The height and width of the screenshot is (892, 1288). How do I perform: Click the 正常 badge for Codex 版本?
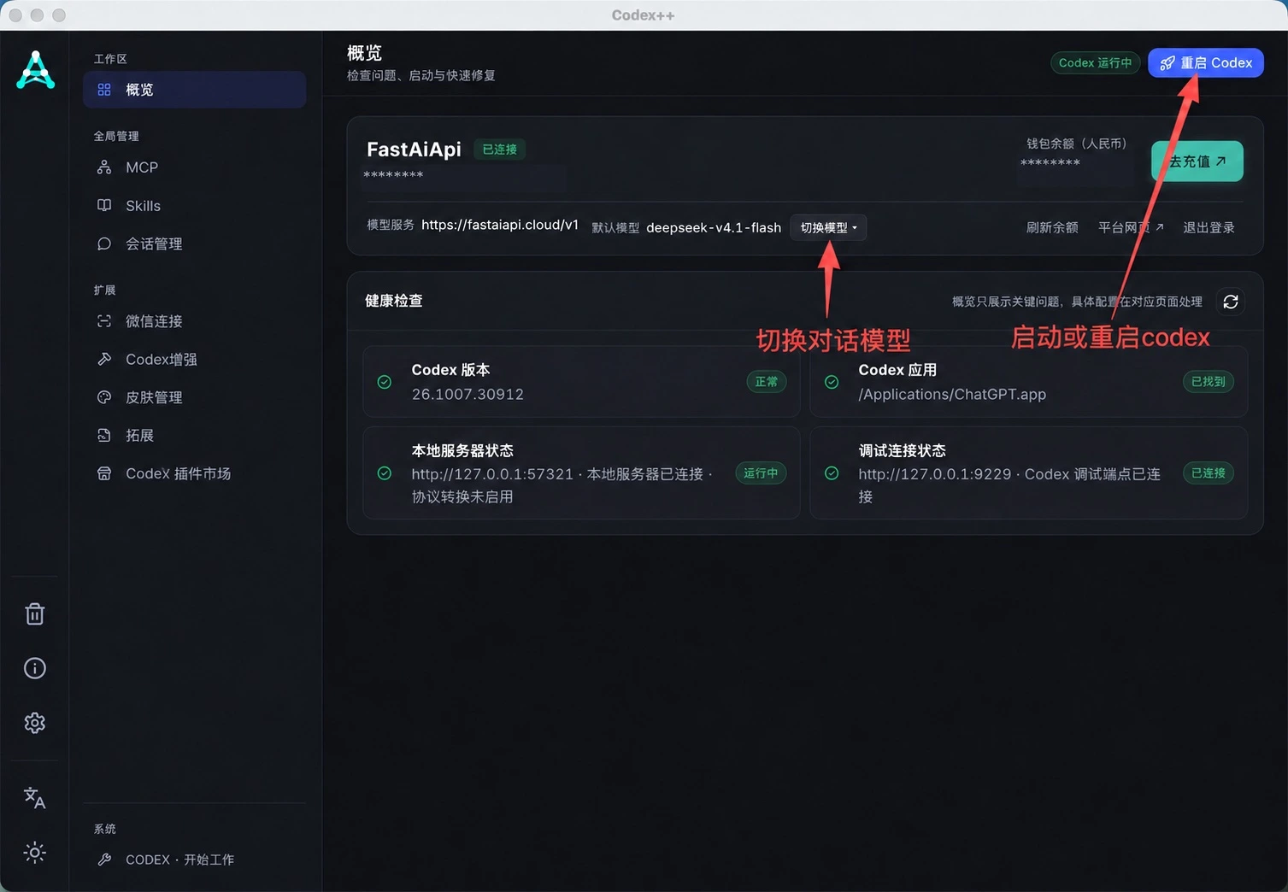(x=767, y=382)
